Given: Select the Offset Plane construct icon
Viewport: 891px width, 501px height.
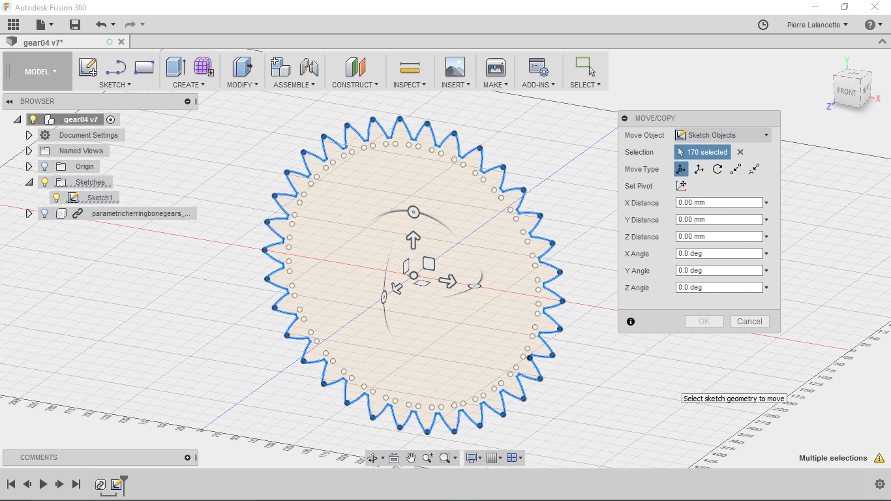Looking at the screenshot, I should [355, 67].
